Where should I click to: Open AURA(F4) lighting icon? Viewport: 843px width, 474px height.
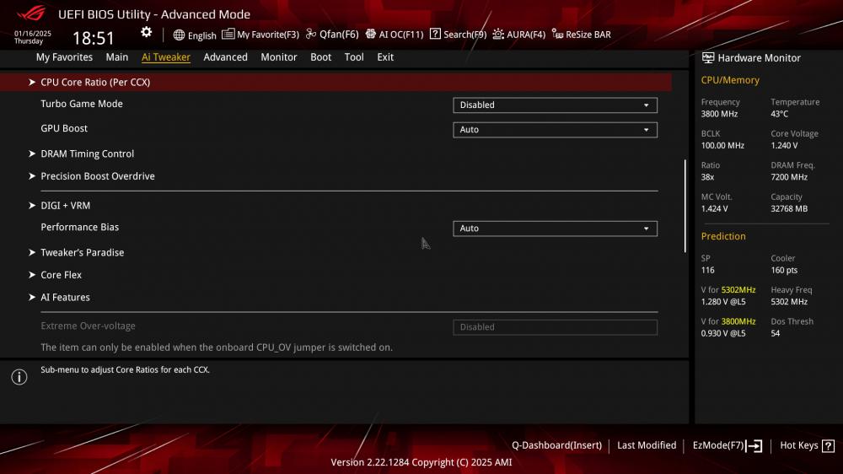[x=498, y=34]
